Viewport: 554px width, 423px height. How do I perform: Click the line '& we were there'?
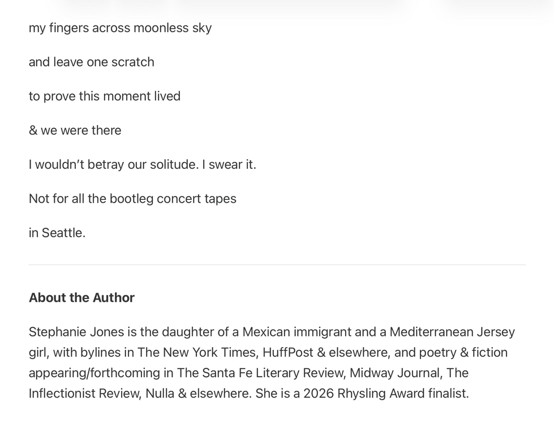click(75, 130)
